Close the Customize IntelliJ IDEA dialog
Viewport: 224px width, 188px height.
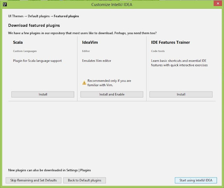[x=218, y=4]
